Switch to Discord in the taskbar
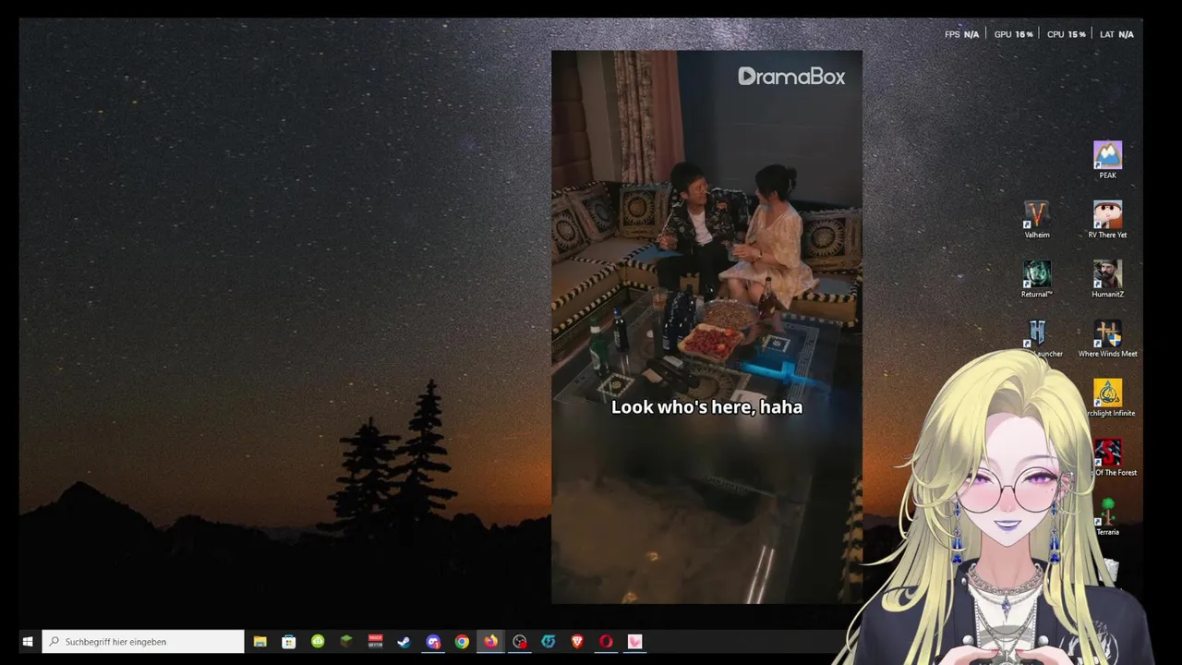Viewport: 1182px width, 665px height. point(433,641)
